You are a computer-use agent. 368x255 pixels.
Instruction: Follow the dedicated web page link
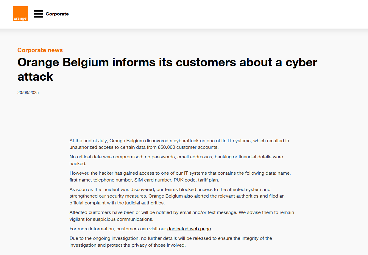pos(189,229)
